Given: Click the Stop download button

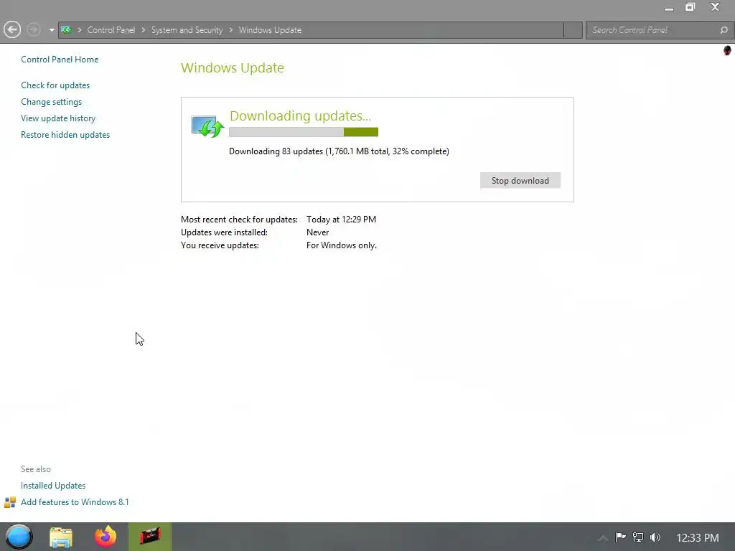Looking at the screenshot, I should pyautogui.click(x=520, y=180).
